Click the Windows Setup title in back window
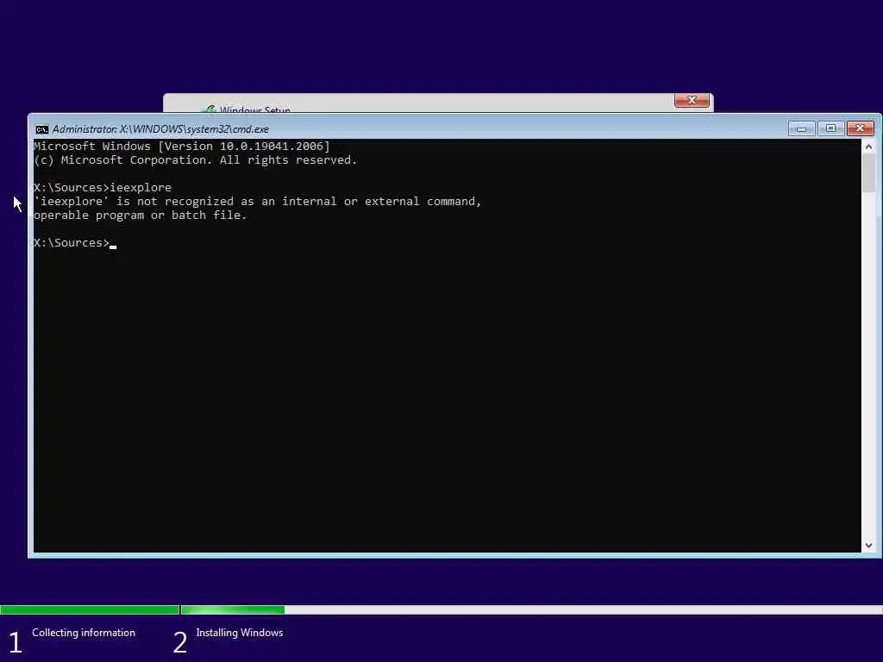Image resolution: width=883 pixels, height=662 pixels. tap(254, 109)
